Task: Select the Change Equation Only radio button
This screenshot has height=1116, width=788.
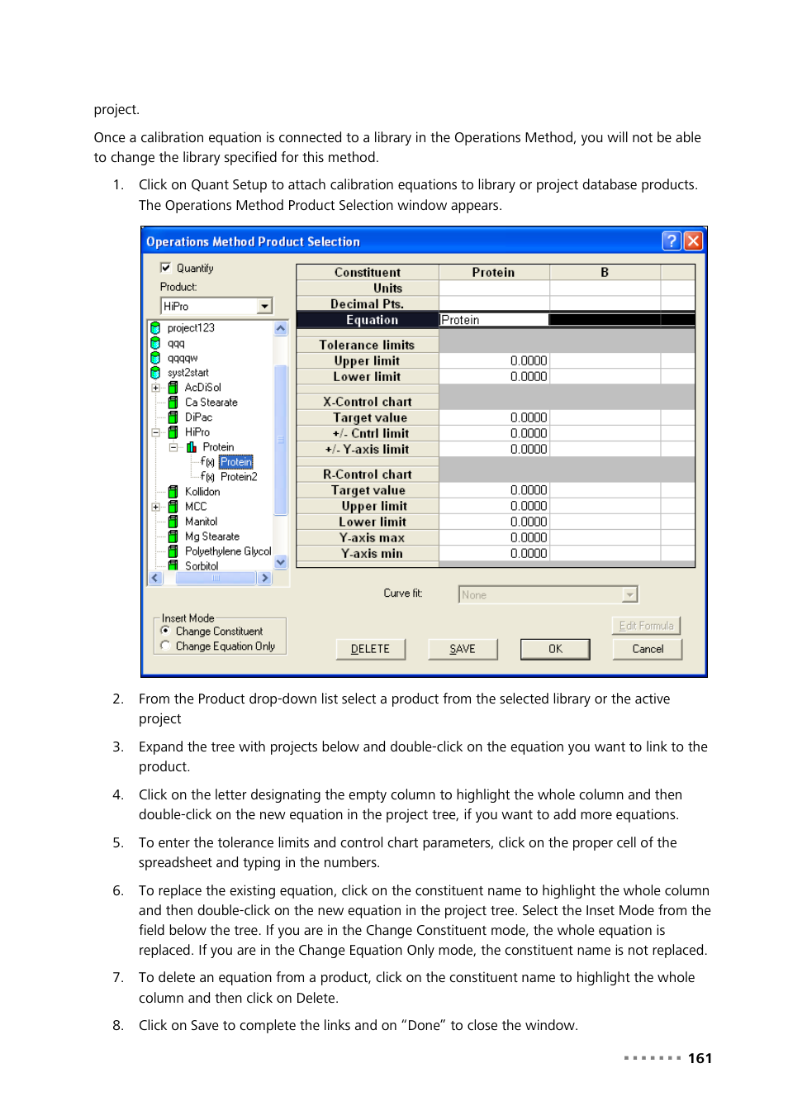Action: 165,646
